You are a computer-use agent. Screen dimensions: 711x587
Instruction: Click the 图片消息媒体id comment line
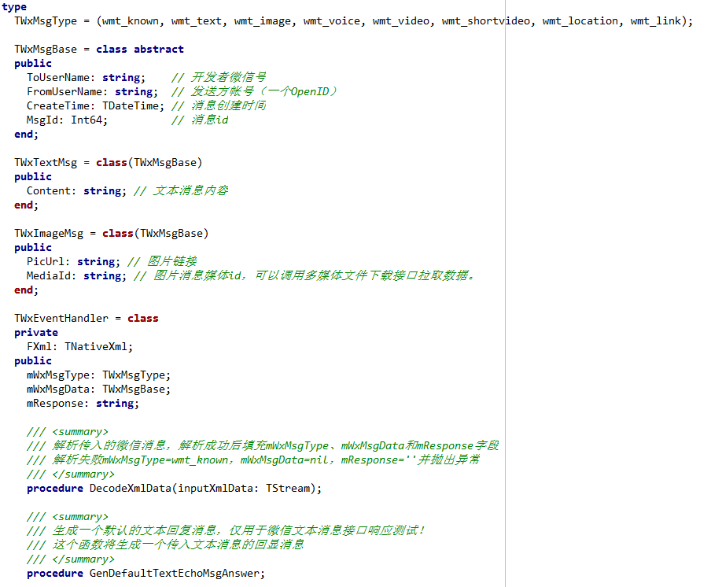[304, 276]
